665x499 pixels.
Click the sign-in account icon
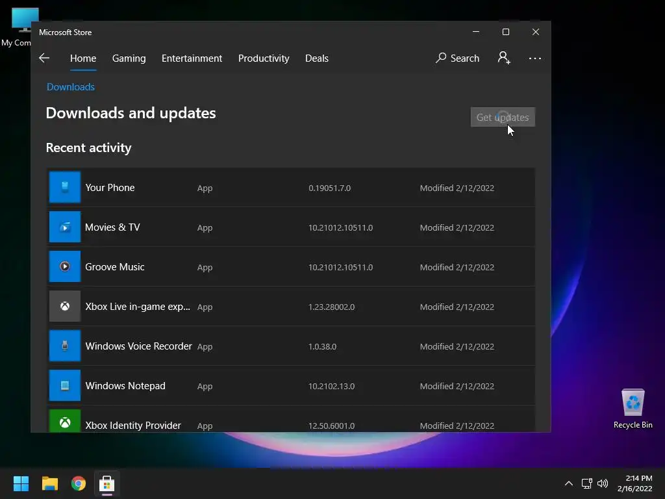504,58
